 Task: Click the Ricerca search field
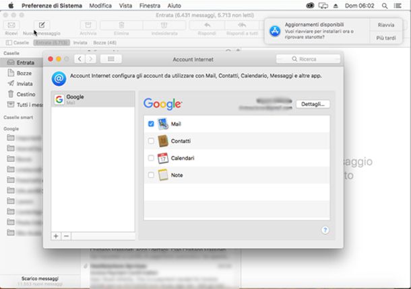[x=308, y=59]
